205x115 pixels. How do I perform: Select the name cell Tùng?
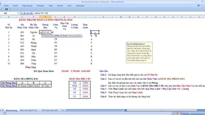coord(33,64)
